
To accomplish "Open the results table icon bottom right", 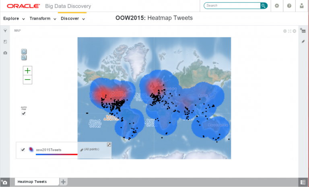I will pyautogui.click(x=303, y=182).
